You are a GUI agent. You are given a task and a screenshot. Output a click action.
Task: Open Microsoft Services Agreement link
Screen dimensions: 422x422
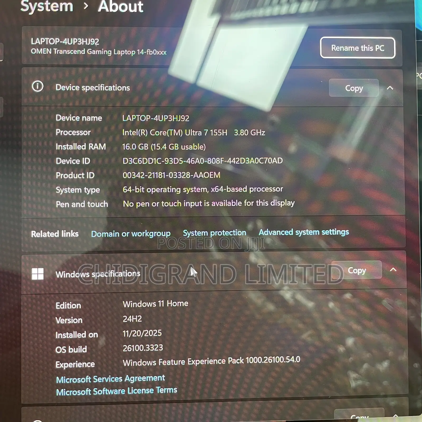[x=111, y=379]
